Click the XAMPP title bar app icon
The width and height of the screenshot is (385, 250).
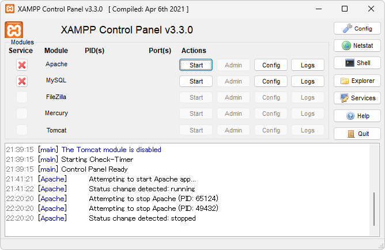(x=10, y=9)
